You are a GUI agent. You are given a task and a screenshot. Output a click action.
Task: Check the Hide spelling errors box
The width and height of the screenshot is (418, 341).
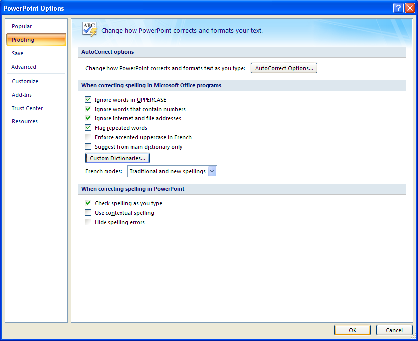88,222
